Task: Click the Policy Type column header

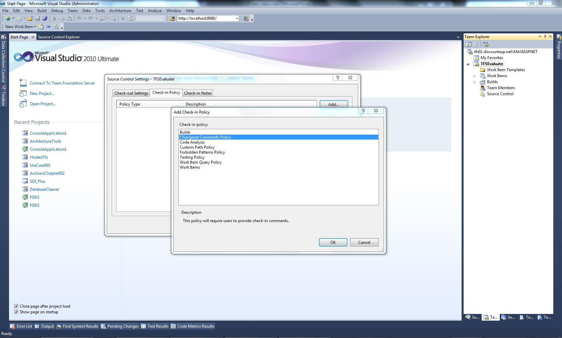Action: tap(150, 104)
